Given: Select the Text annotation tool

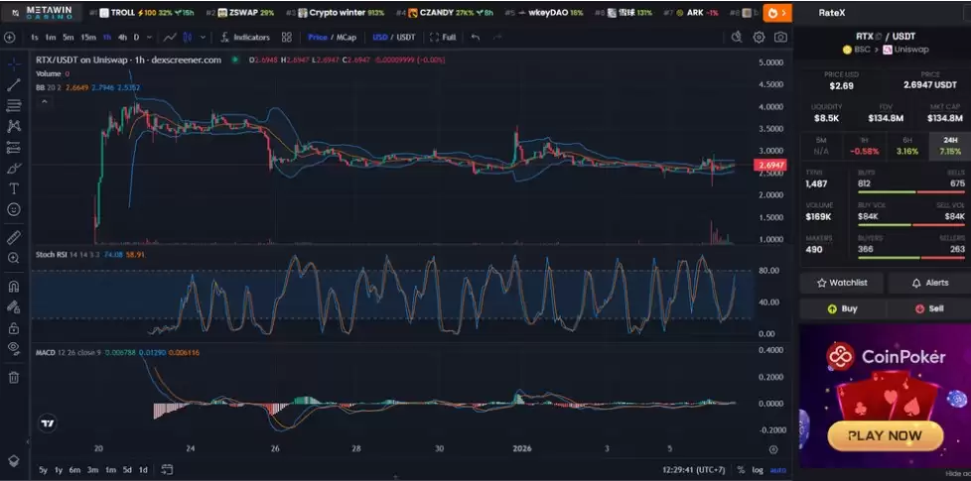Looking at the screenshot, I should [x=14, y=188].
